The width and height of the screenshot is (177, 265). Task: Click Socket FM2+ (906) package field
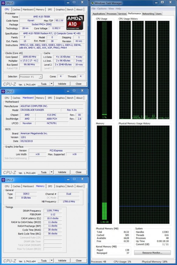pos(42,24)
